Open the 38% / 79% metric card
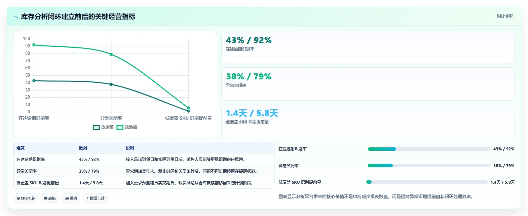The image size is (528, 216). point(368,84)
